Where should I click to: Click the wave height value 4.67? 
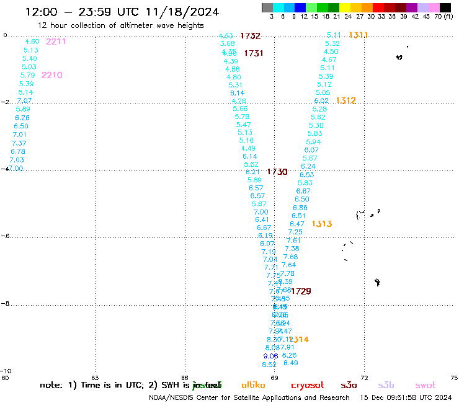click(x=329, y=60)
